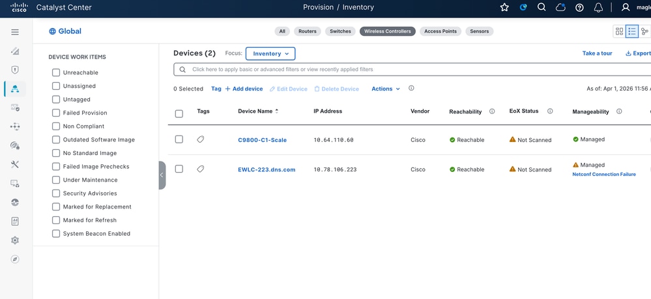Select the All device filter tab
The image size is (651, 299).
point(282,31)
